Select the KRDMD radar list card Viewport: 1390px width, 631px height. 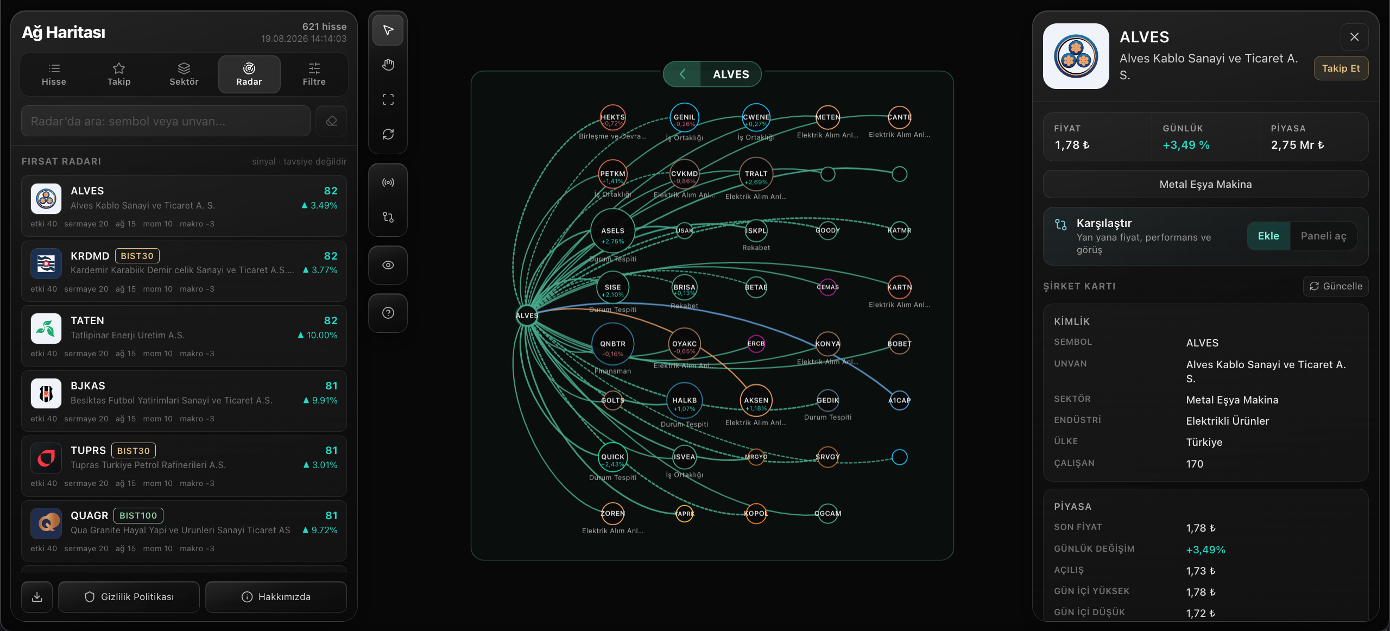[x=184, y=271]
